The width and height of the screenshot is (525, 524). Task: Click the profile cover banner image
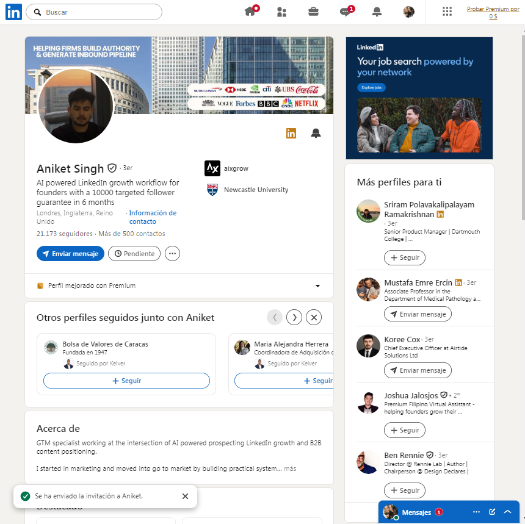(179, 75)
